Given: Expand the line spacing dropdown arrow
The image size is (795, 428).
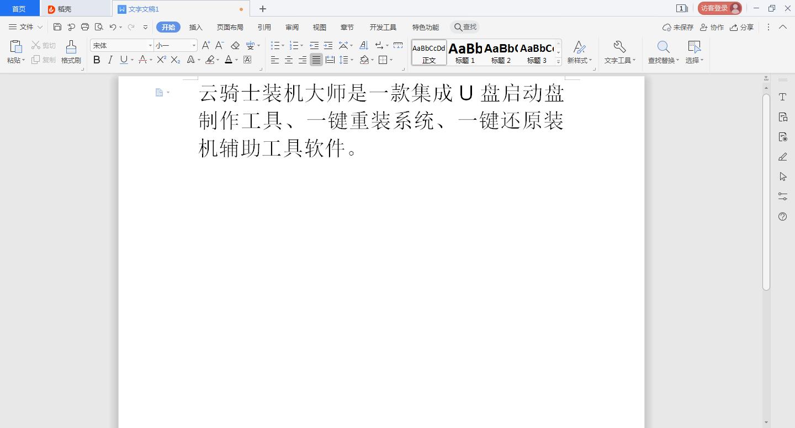Looking at the screenshot, I should (x=352, y=60).
